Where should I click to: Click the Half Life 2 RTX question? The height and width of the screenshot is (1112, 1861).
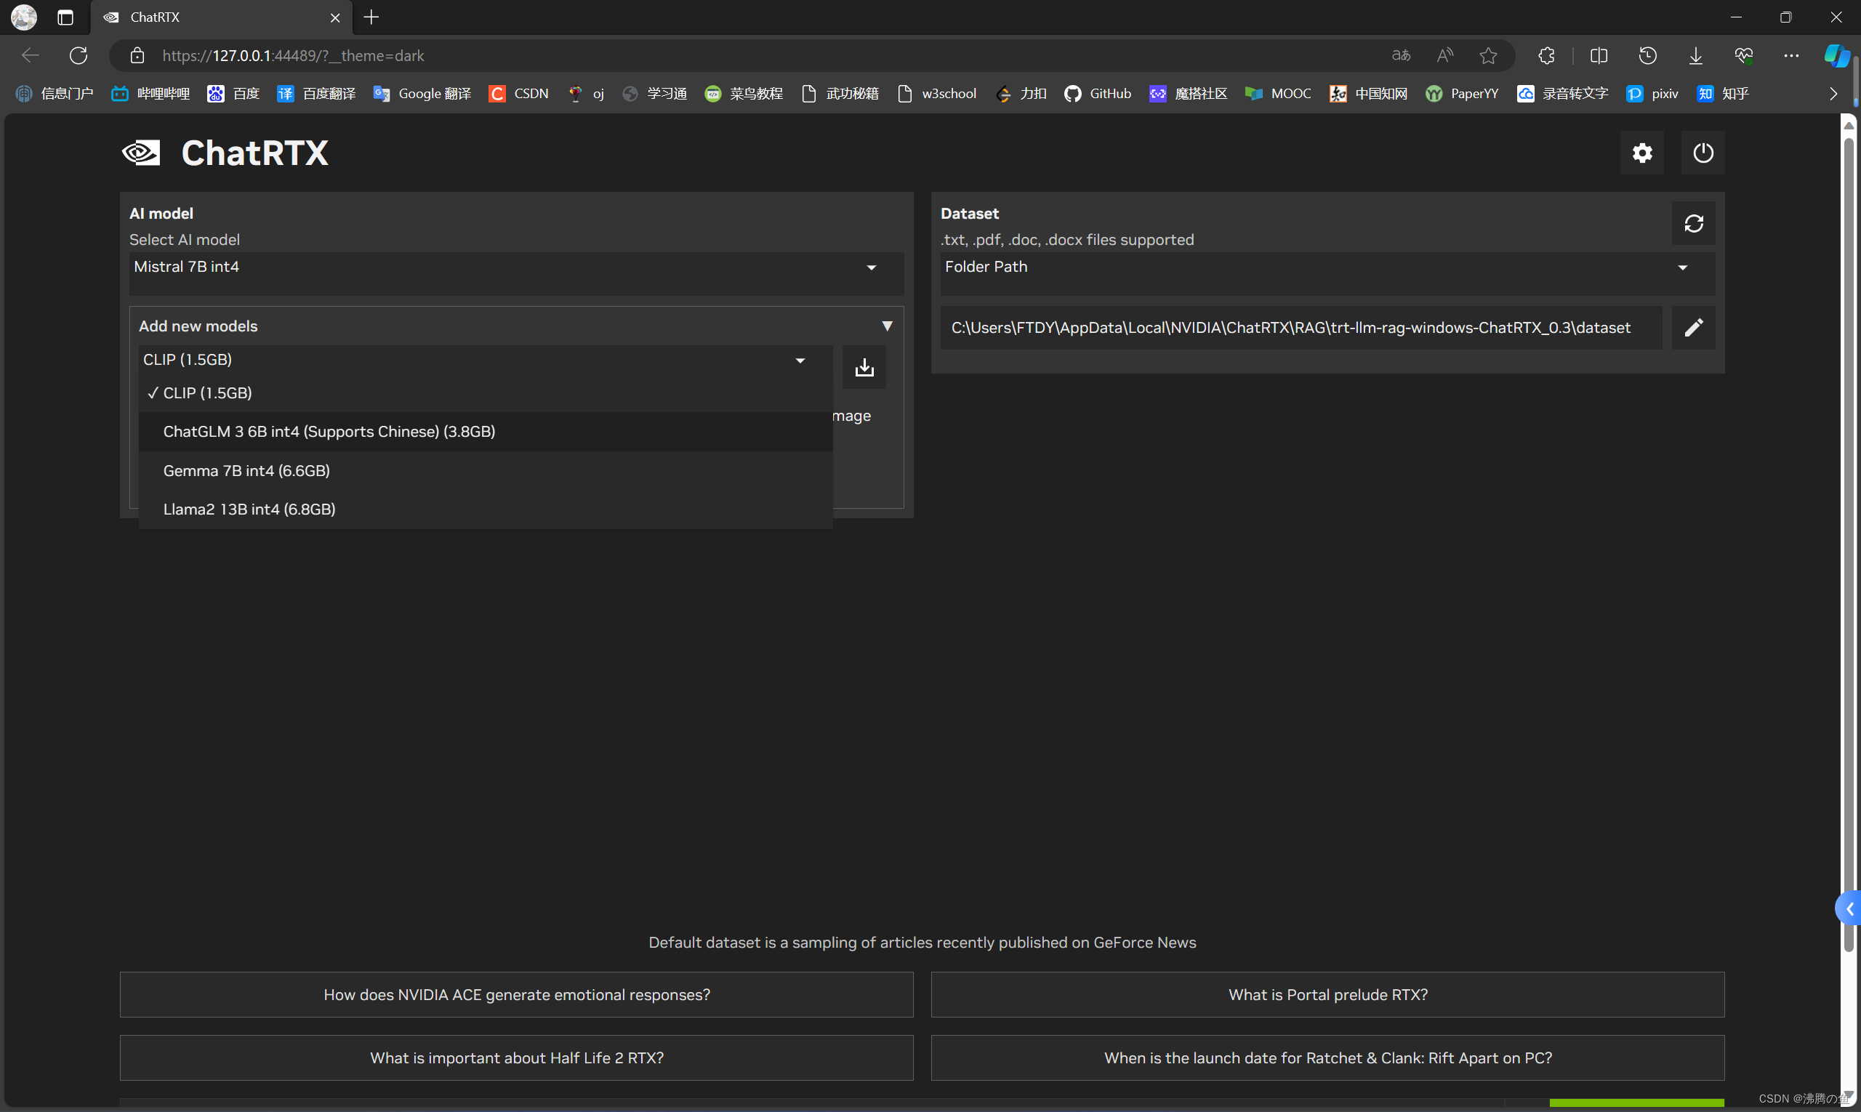pos(516,1057)
